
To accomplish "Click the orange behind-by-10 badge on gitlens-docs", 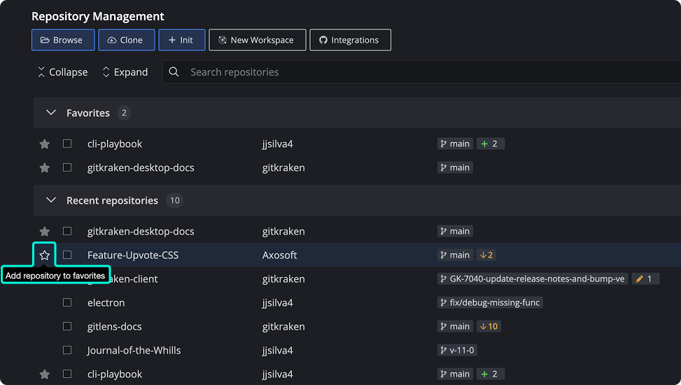I will coord(488,327).
